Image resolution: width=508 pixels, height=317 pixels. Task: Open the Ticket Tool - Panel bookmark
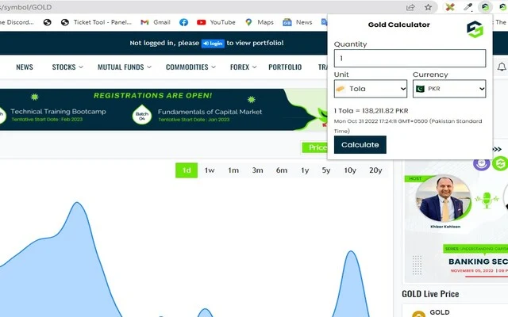coord(96,22)
